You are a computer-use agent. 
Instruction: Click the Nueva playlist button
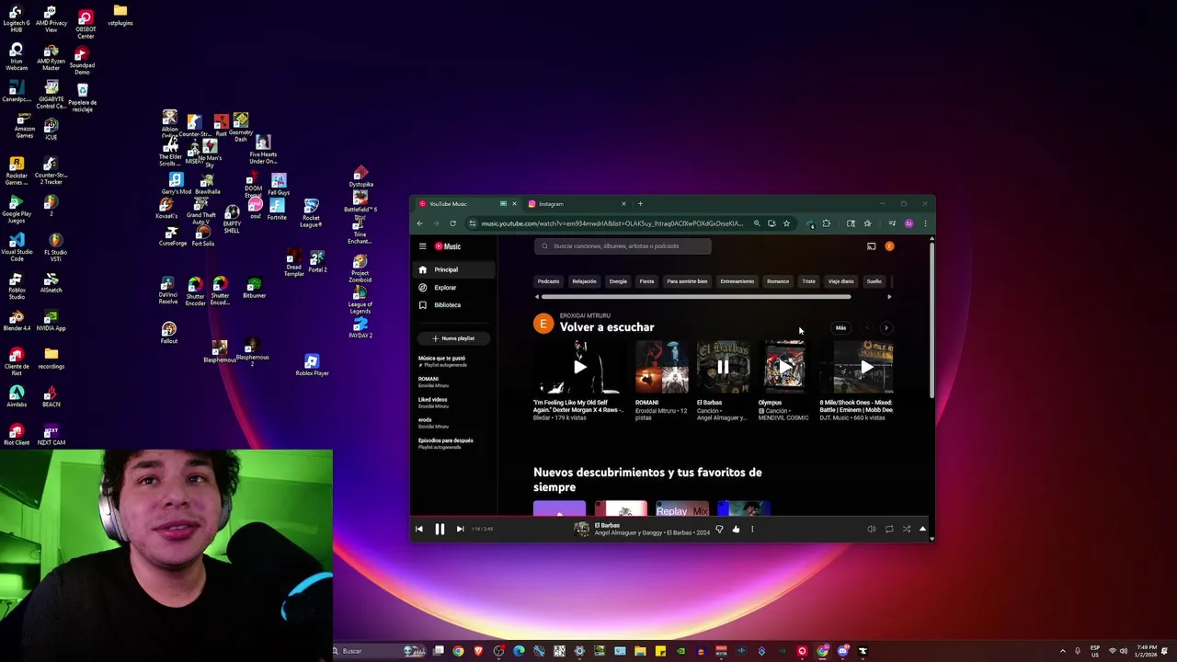point(454,338)
